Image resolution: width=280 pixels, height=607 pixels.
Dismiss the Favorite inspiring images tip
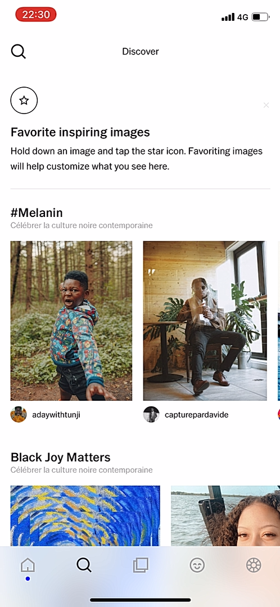[x=266, y=105]
